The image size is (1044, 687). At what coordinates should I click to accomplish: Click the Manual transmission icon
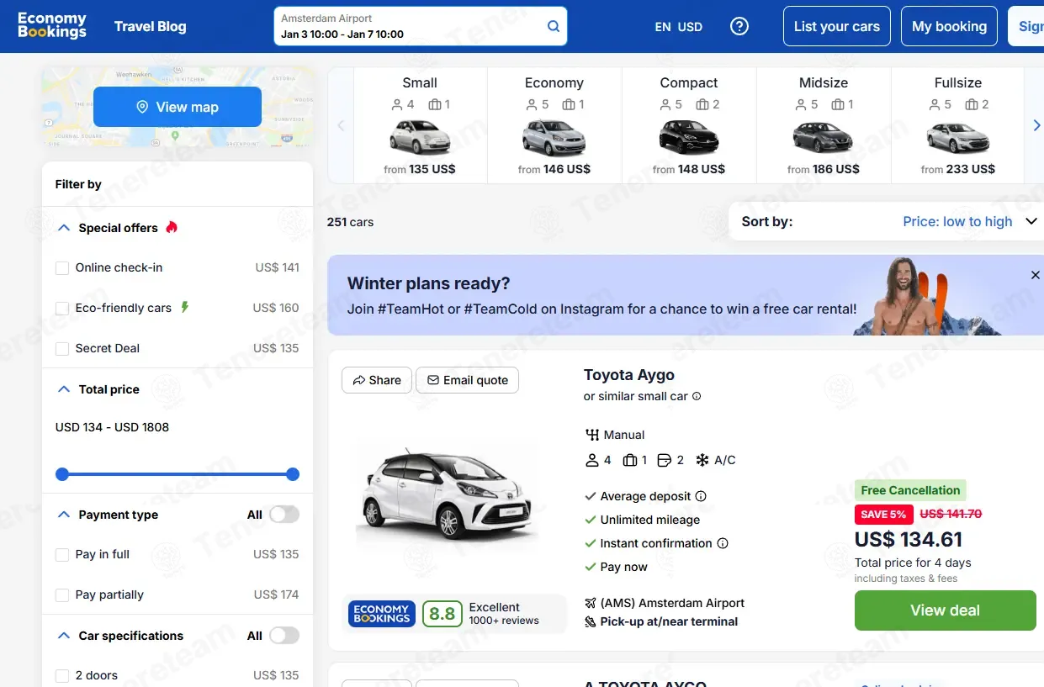click(x=592, y=435)
